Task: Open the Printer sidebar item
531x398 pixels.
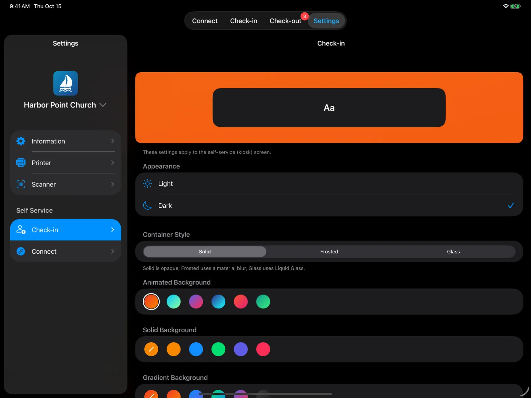Action: [66, 163]
